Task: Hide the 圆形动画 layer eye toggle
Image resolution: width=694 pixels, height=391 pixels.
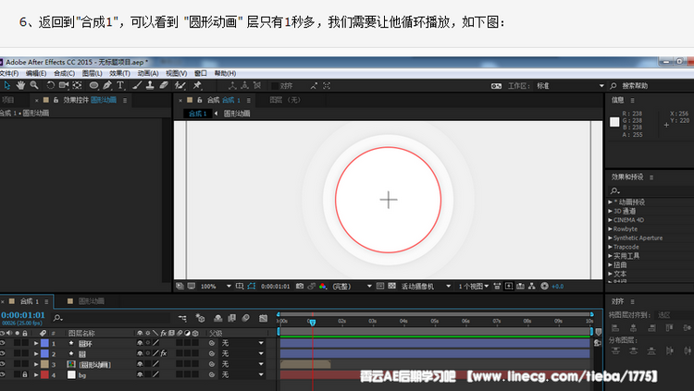Action: coord(3,364)
